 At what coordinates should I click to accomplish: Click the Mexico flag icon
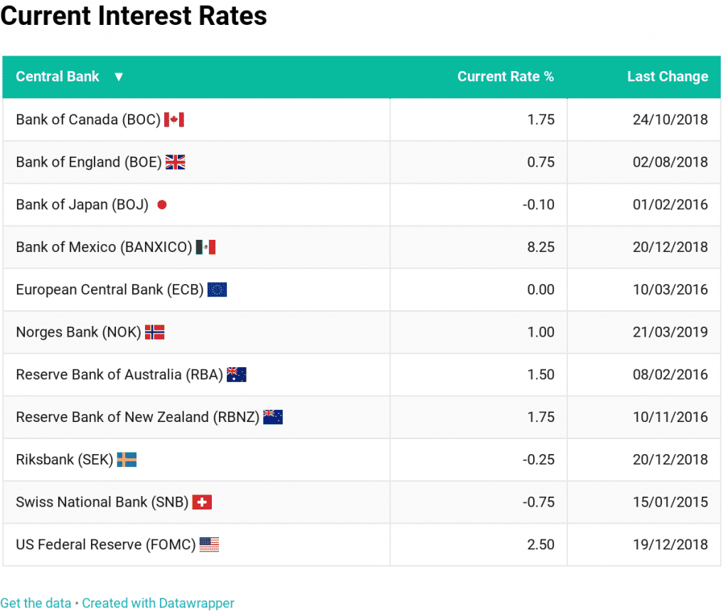click(205, 247)
